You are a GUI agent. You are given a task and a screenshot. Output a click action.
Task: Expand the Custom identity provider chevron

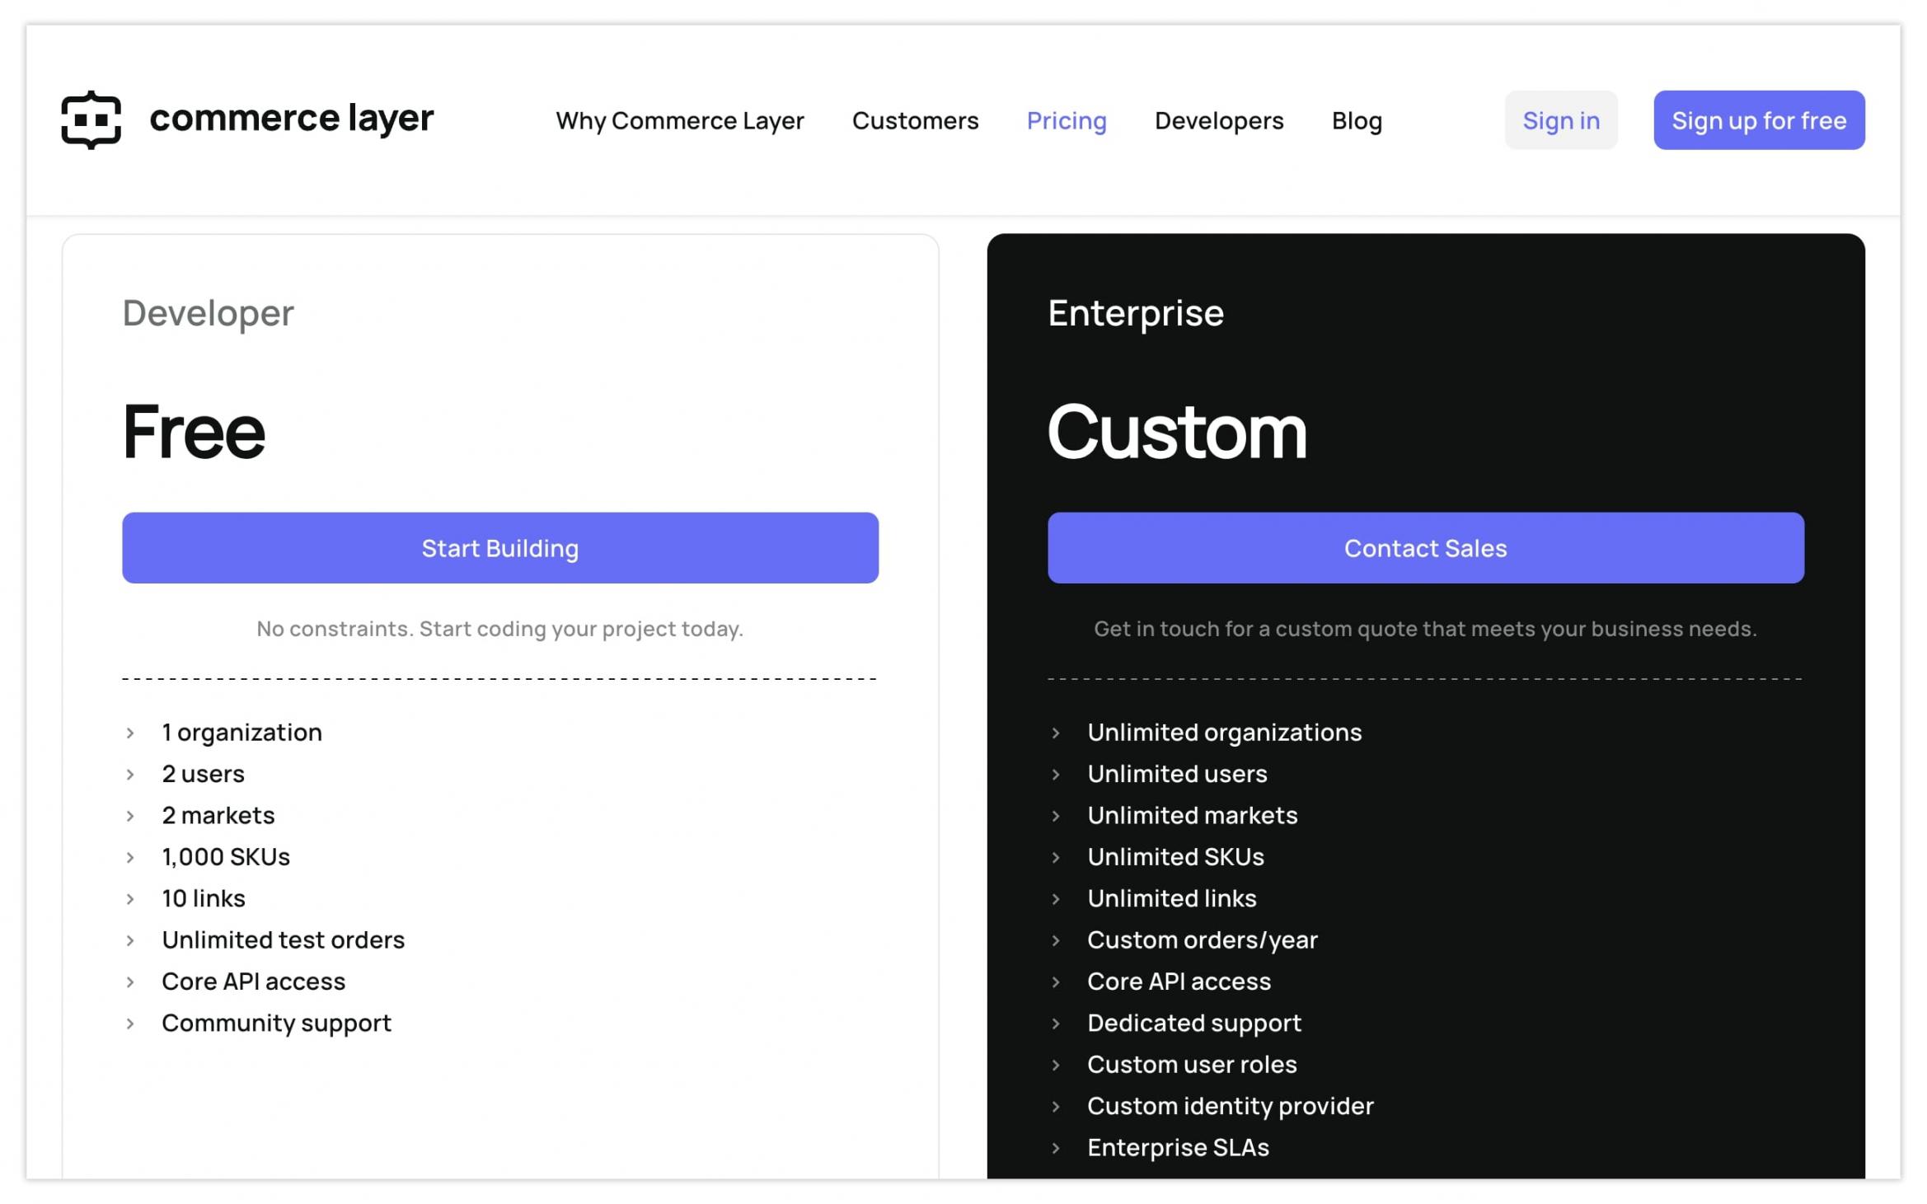coord(1056,1106)
